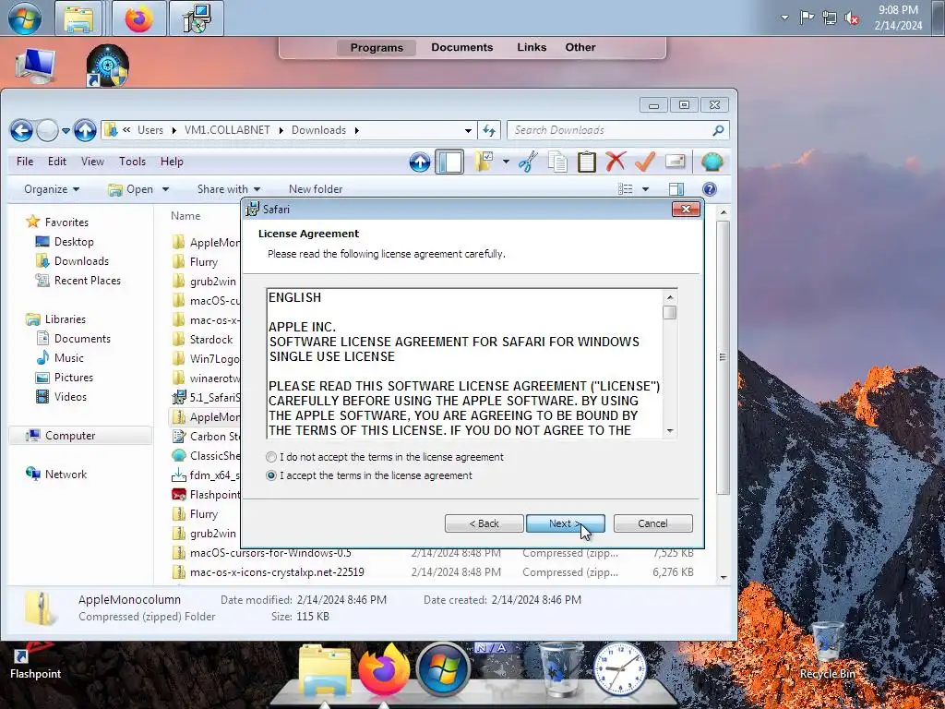
Task: Go back in Explorer window
Action: (x=21, y=130)
